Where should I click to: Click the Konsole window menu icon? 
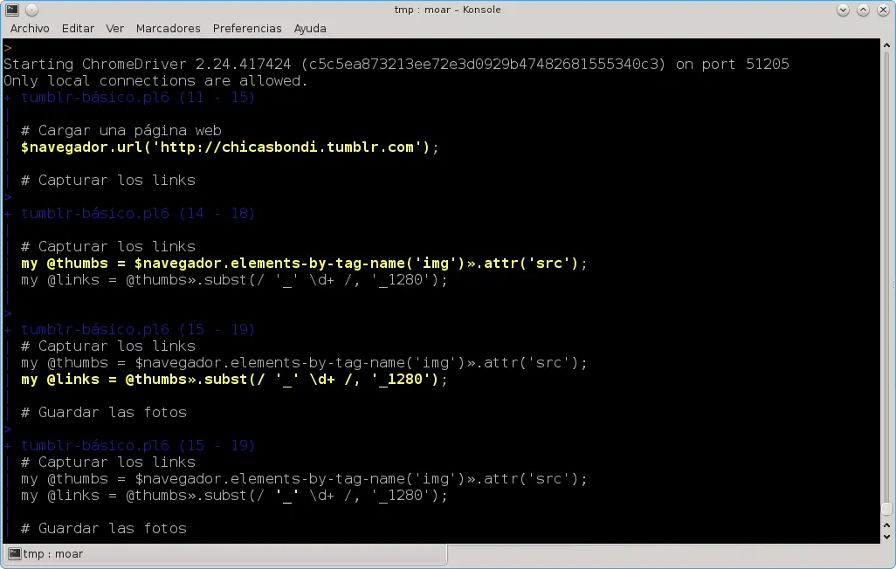[x=12, y=10]
